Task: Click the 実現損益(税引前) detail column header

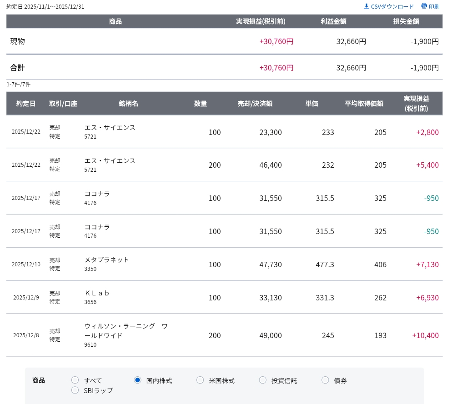Action: [x=416, y=103]
